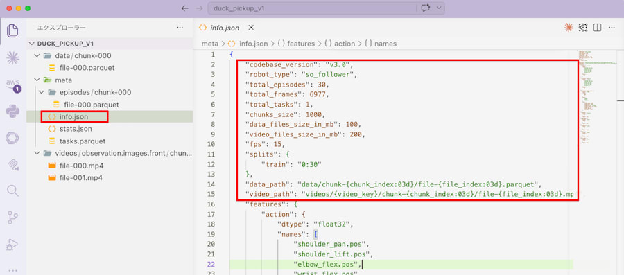Image resolution: width=624 pixels, height=275 pixels.
Task: Go forward with navigation arrow
Action: coord(200,8)
